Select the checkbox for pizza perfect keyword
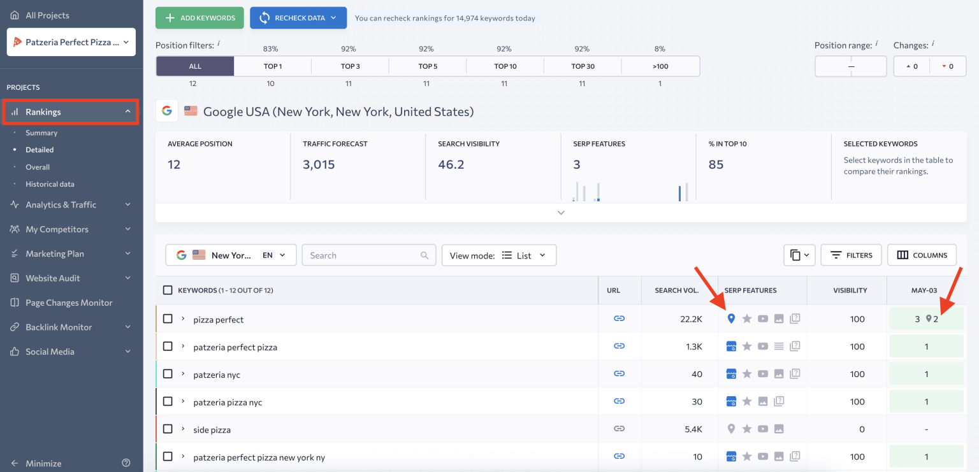The image size is (979, 472). (x=168, y=318)
